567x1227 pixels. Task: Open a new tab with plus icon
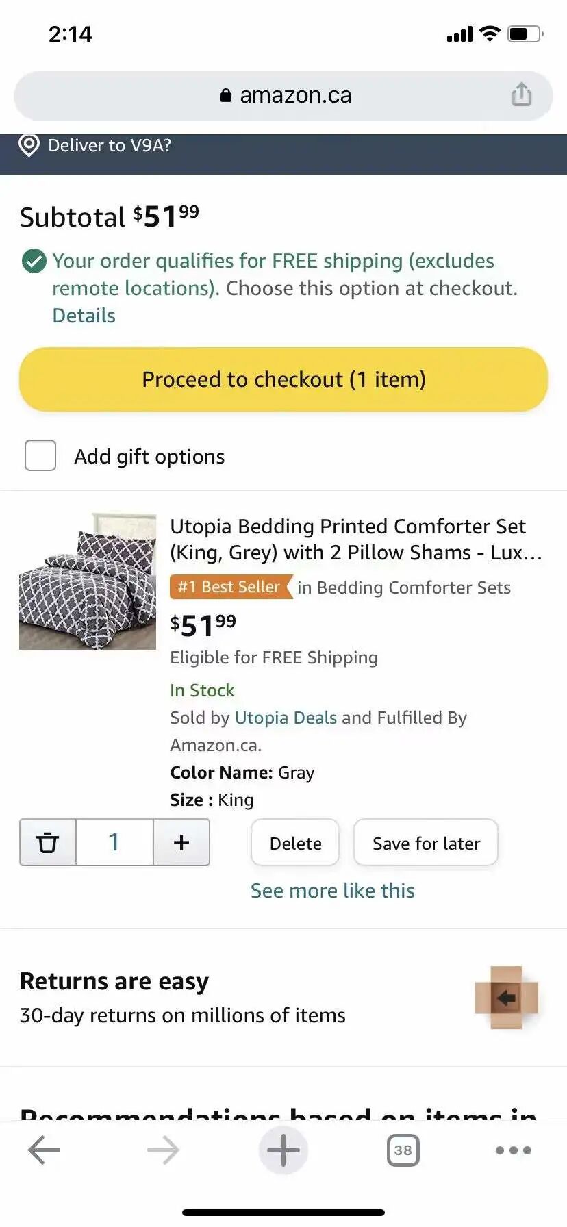tap(283, 1150)
